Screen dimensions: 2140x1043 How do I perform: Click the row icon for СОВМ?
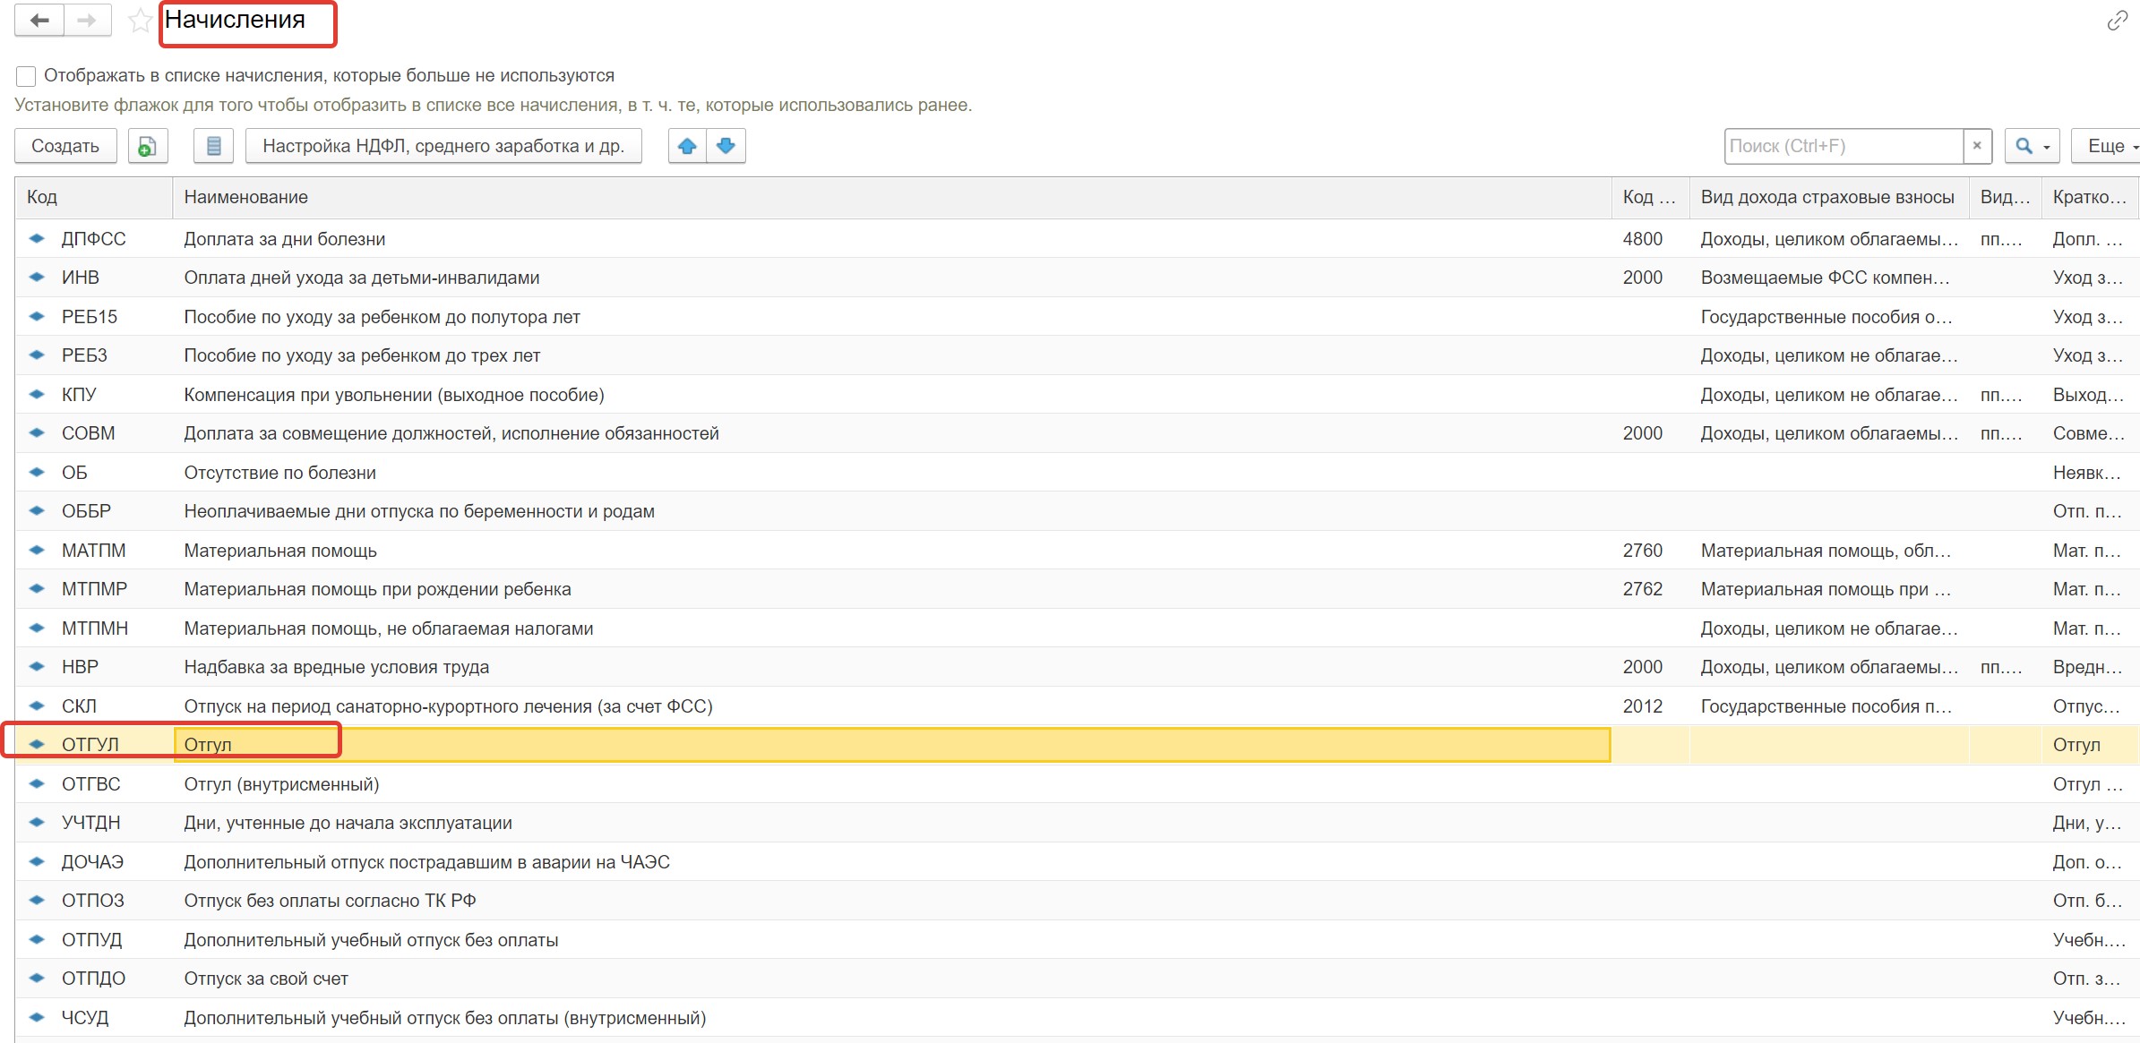point(37,433)
